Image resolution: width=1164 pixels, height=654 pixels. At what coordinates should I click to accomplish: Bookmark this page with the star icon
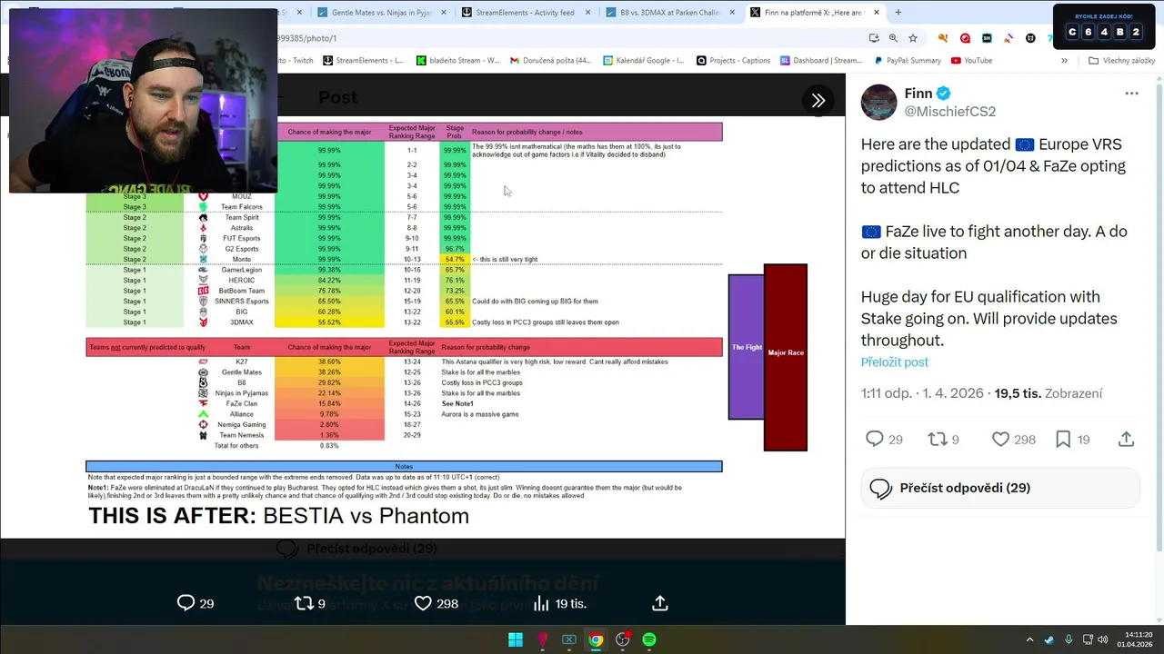[913, 38]
